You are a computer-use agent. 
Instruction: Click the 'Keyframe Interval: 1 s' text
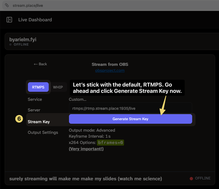90,136
